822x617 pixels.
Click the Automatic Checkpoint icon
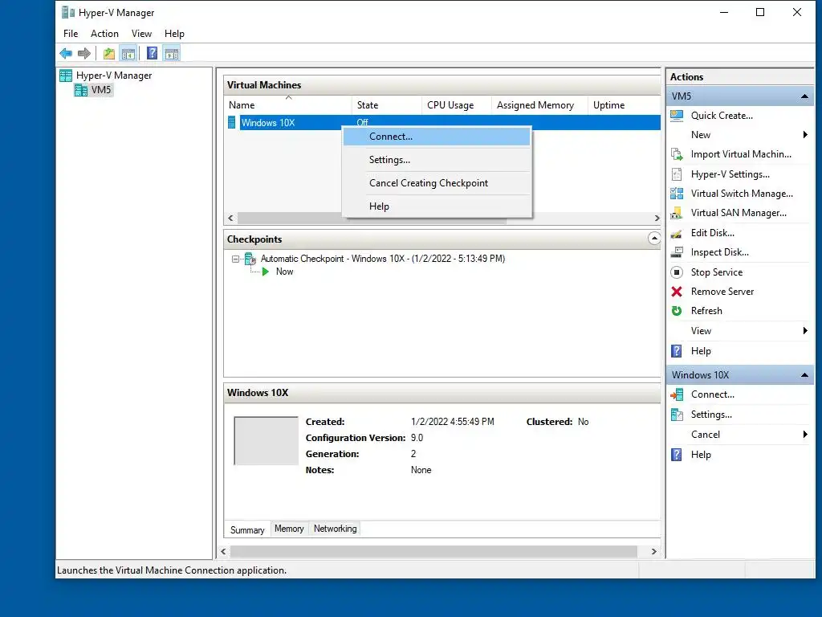pyautogui.click(x=250, y=259)
